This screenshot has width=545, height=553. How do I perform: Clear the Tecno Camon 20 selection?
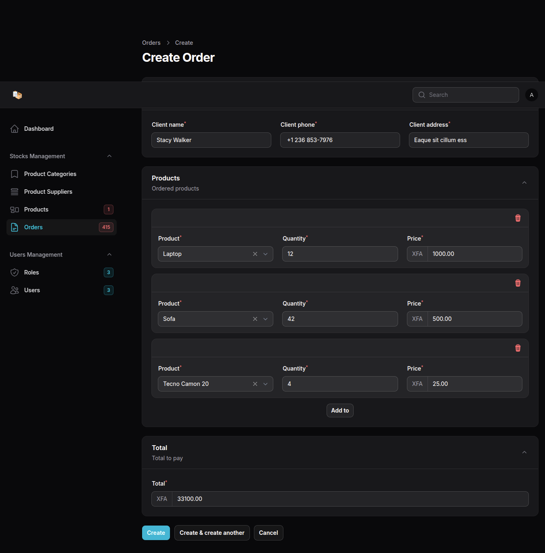pos(255,384)
